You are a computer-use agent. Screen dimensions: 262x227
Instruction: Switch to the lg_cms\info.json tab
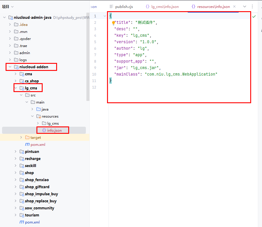(162, 6)
